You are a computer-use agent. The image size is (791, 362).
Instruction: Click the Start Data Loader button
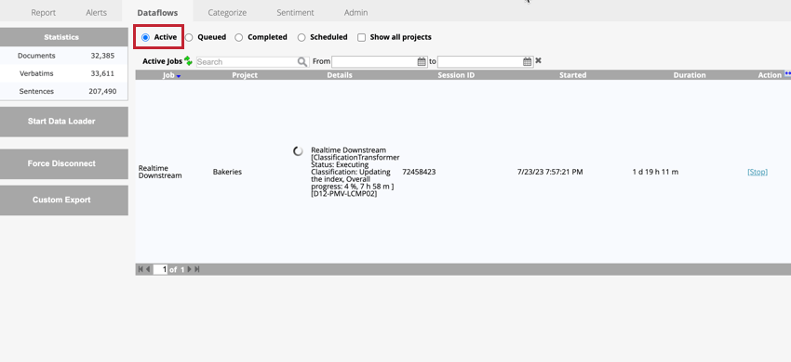pyautogui.click(x=63, y=122)
